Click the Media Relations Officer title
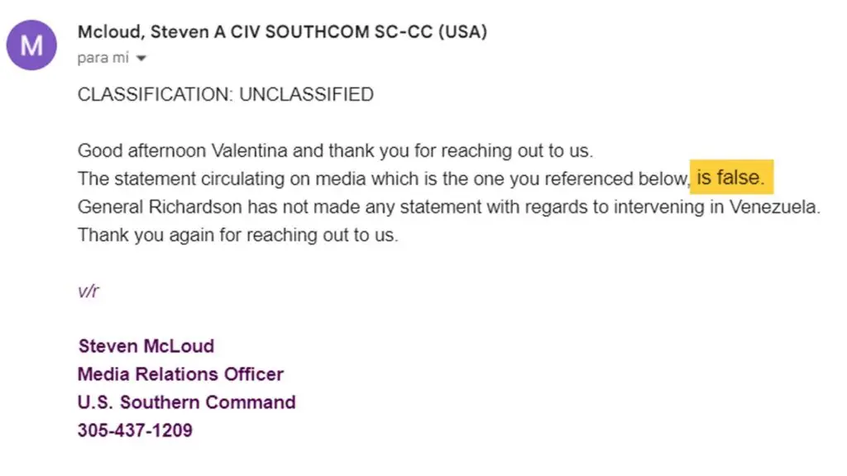Image resolution: width=847 pixels, height=476 pixels. (x=180, y=374)
